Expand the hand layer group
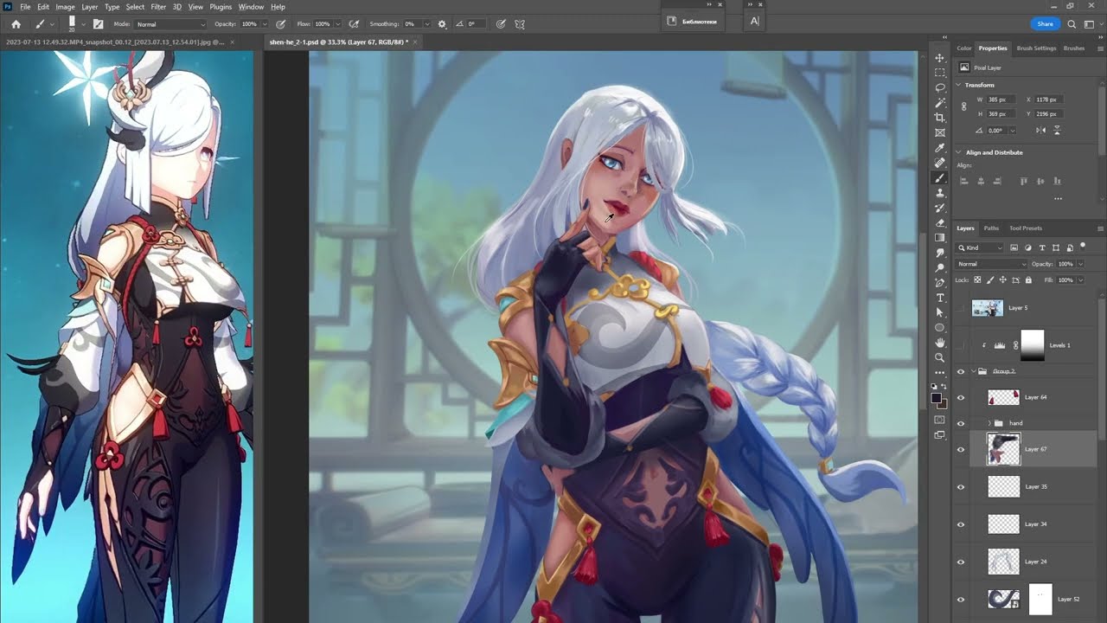 pyautogui.click(x=989, y=423)
